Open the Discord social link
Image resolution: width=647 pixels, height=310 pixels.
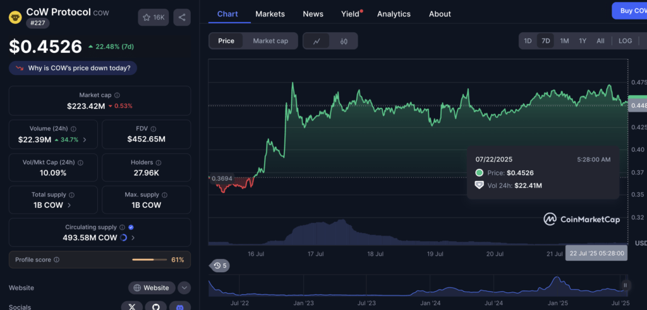[x=180, y=307]
